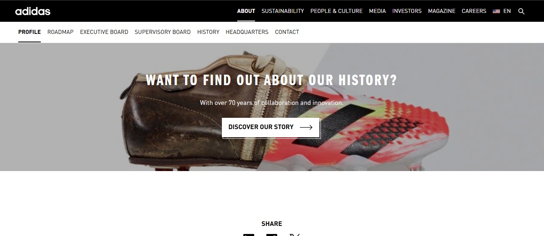The width and height of the screenshot is (544, 236).
Task: Go to People & Culture section
Action: (x=336, y=11)
